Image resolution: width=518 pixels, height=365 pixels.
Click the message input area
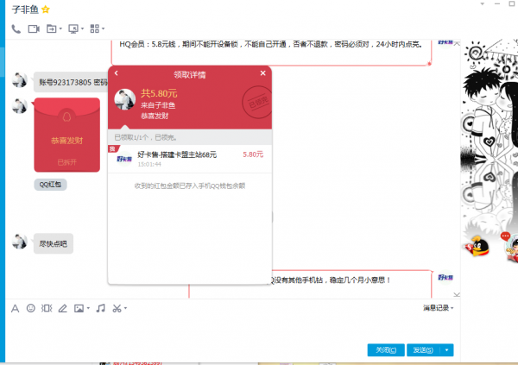pyautogui.click(x=232, y=328)
